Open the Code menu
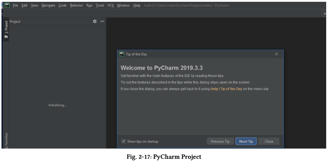 [62, 5]
